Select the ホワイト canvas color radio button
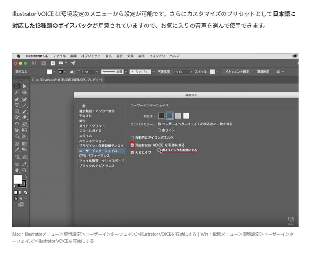317x257 pixels. tap(159, 130)
